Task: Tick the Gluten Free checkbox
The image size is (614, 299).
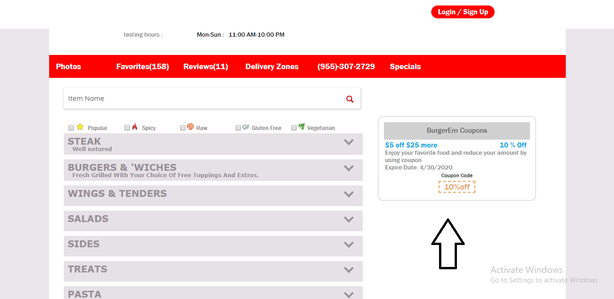Action: tap(238, 128)
